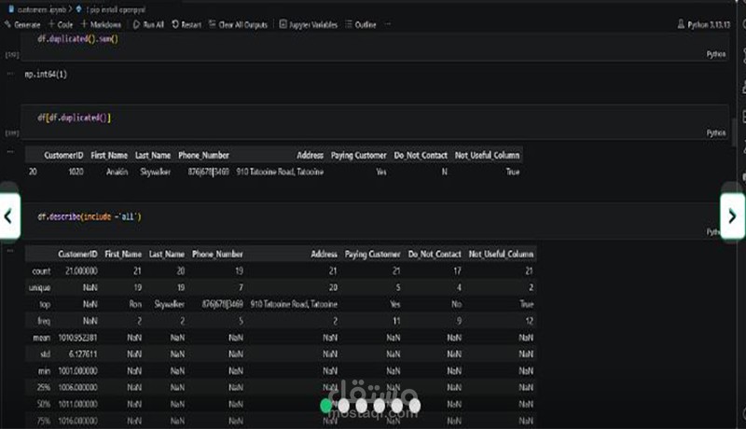Click the Ron value in the top row

coord(135,304)
